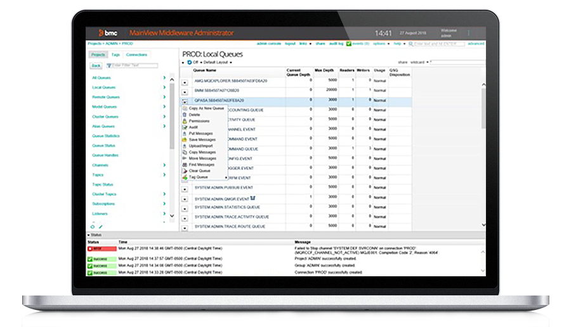
Task: Expand the Local Queues sidebar arrow
Action: click(x=164, y=87)
